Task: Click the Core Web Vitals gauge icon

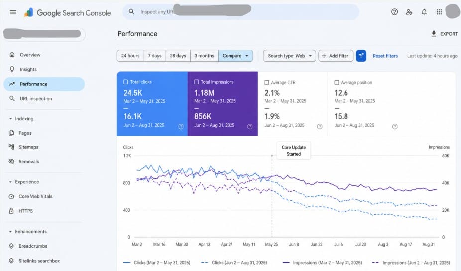Action: pyautogui.click(x=11, y=196)
